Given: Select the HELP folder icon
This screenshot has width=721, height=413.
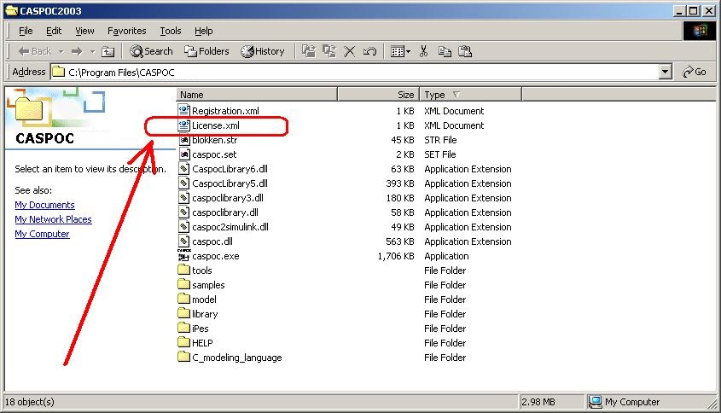Looking at the screenshot, I should (184, 342).
